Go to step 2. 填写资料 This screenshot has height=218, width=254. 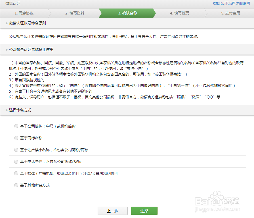coord(75,13)
